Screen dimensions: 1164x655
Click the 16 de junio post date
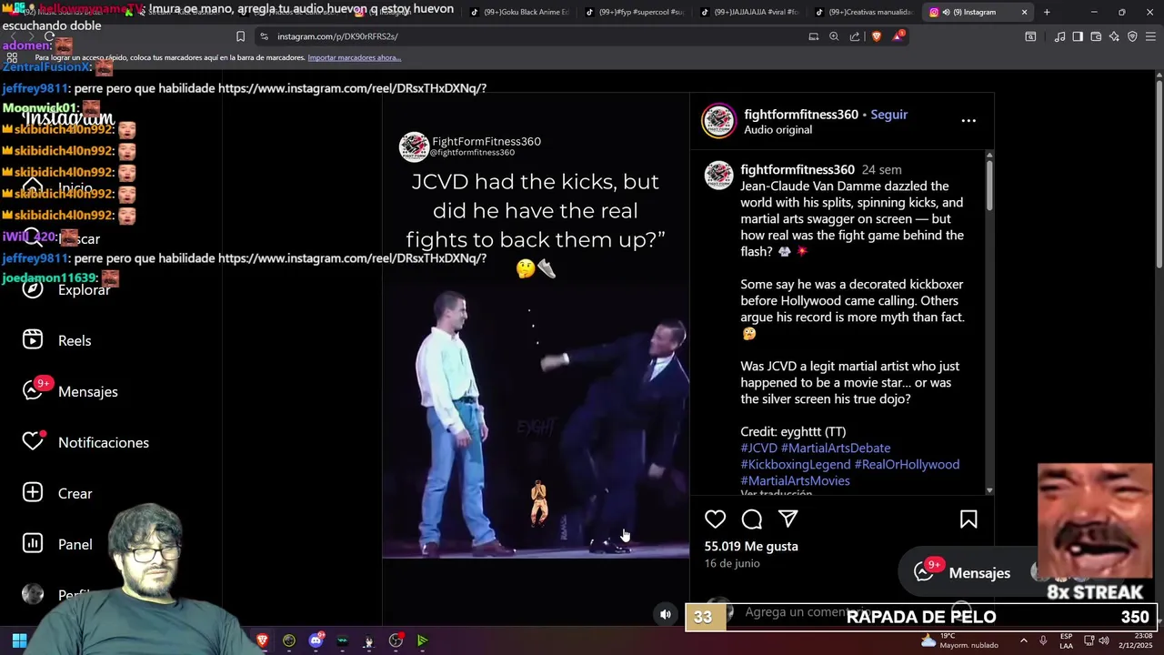pos(732,563)
